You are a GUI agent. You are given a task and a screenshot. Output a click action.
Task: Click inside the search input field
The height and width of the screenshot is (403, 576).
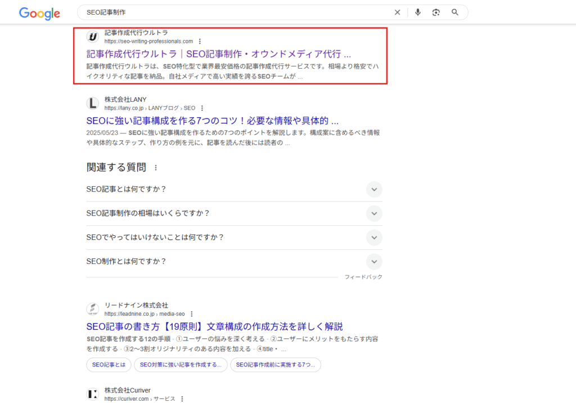pos(225,12)
